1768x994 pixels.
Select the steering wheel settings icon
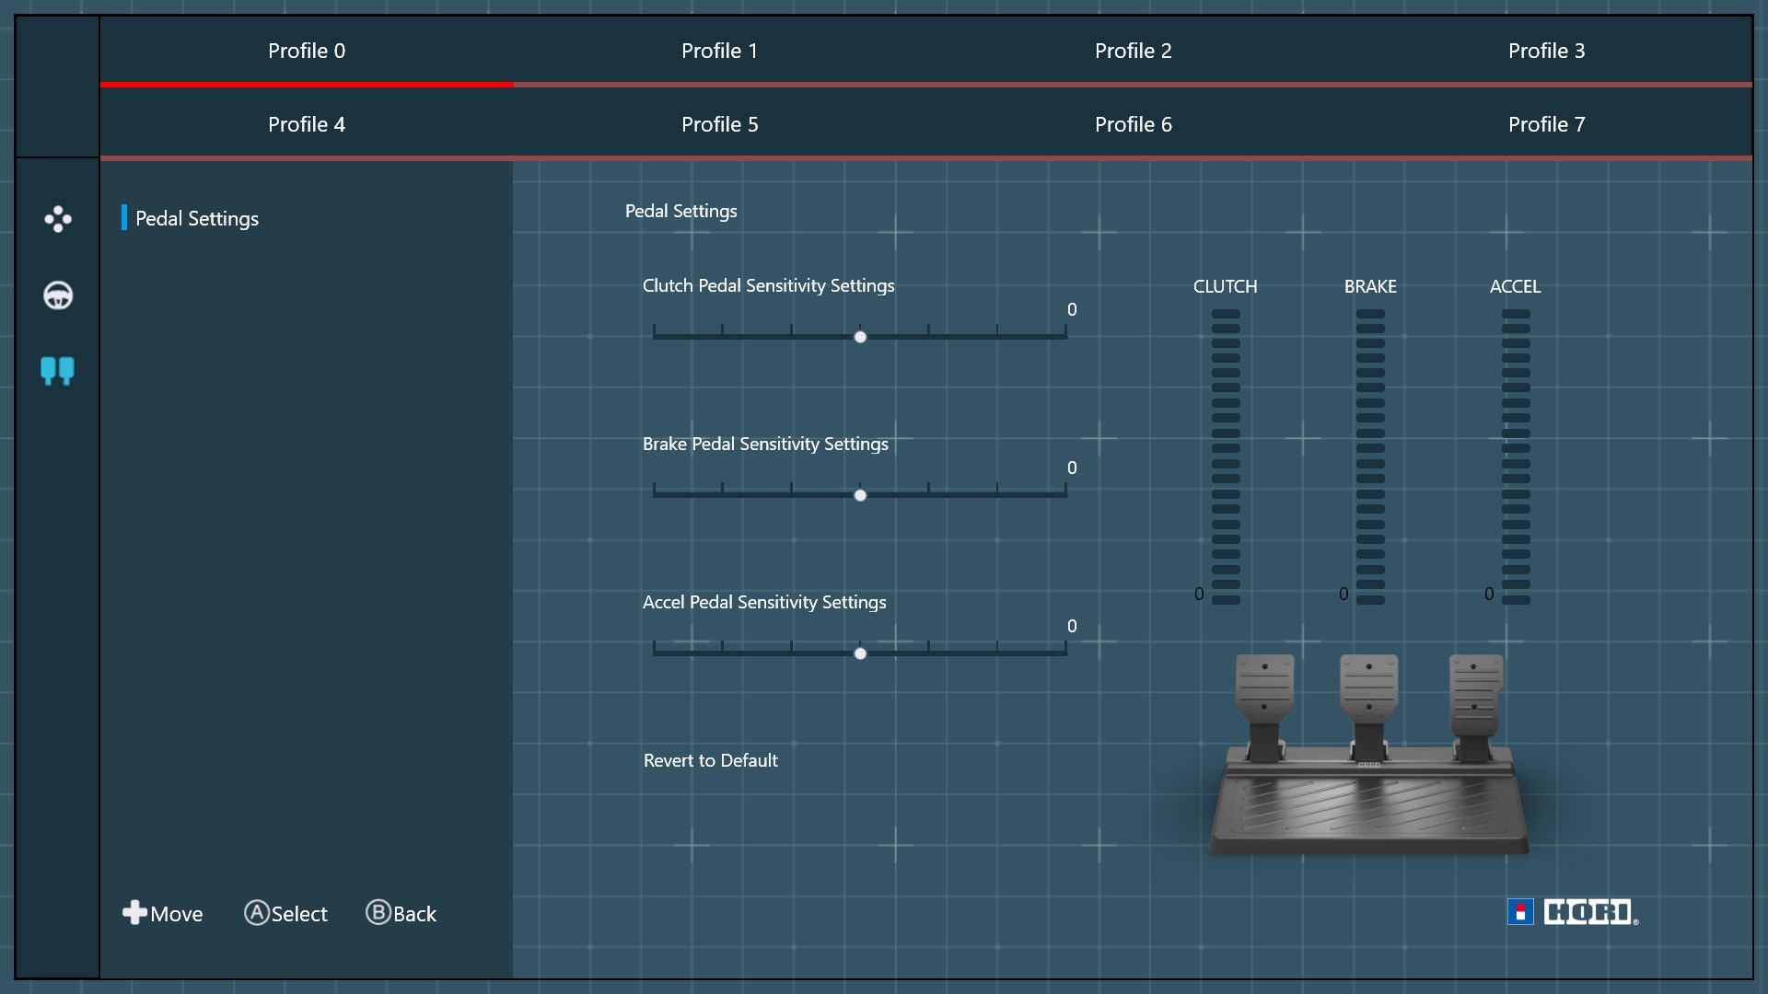click(57, 295)
